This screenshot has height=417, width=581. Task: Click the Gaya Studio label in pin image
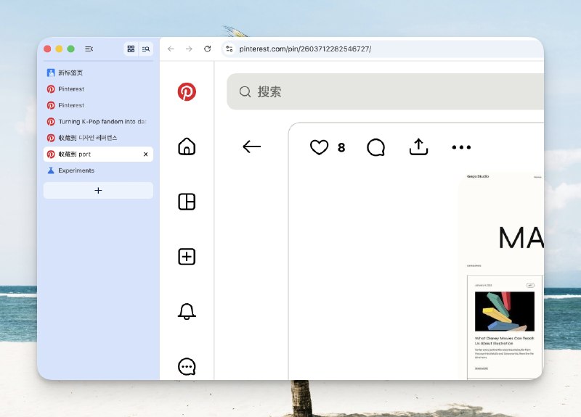(x=478, y=176)
